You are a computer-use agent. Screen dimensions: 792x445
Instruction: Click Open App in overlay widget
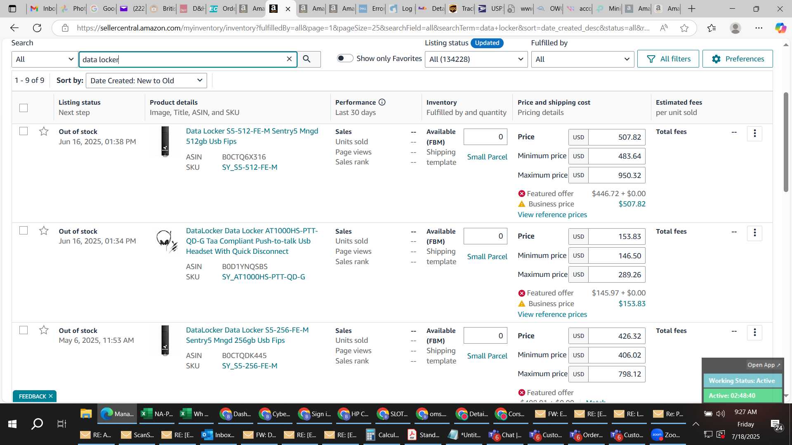[x=764, y=365]
